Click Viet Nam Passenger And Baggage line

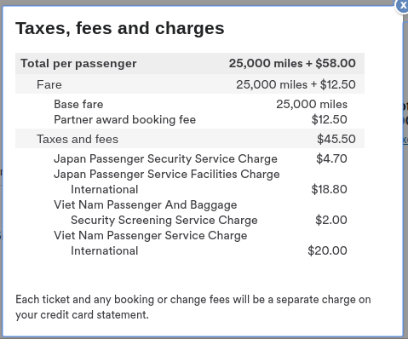146,204
